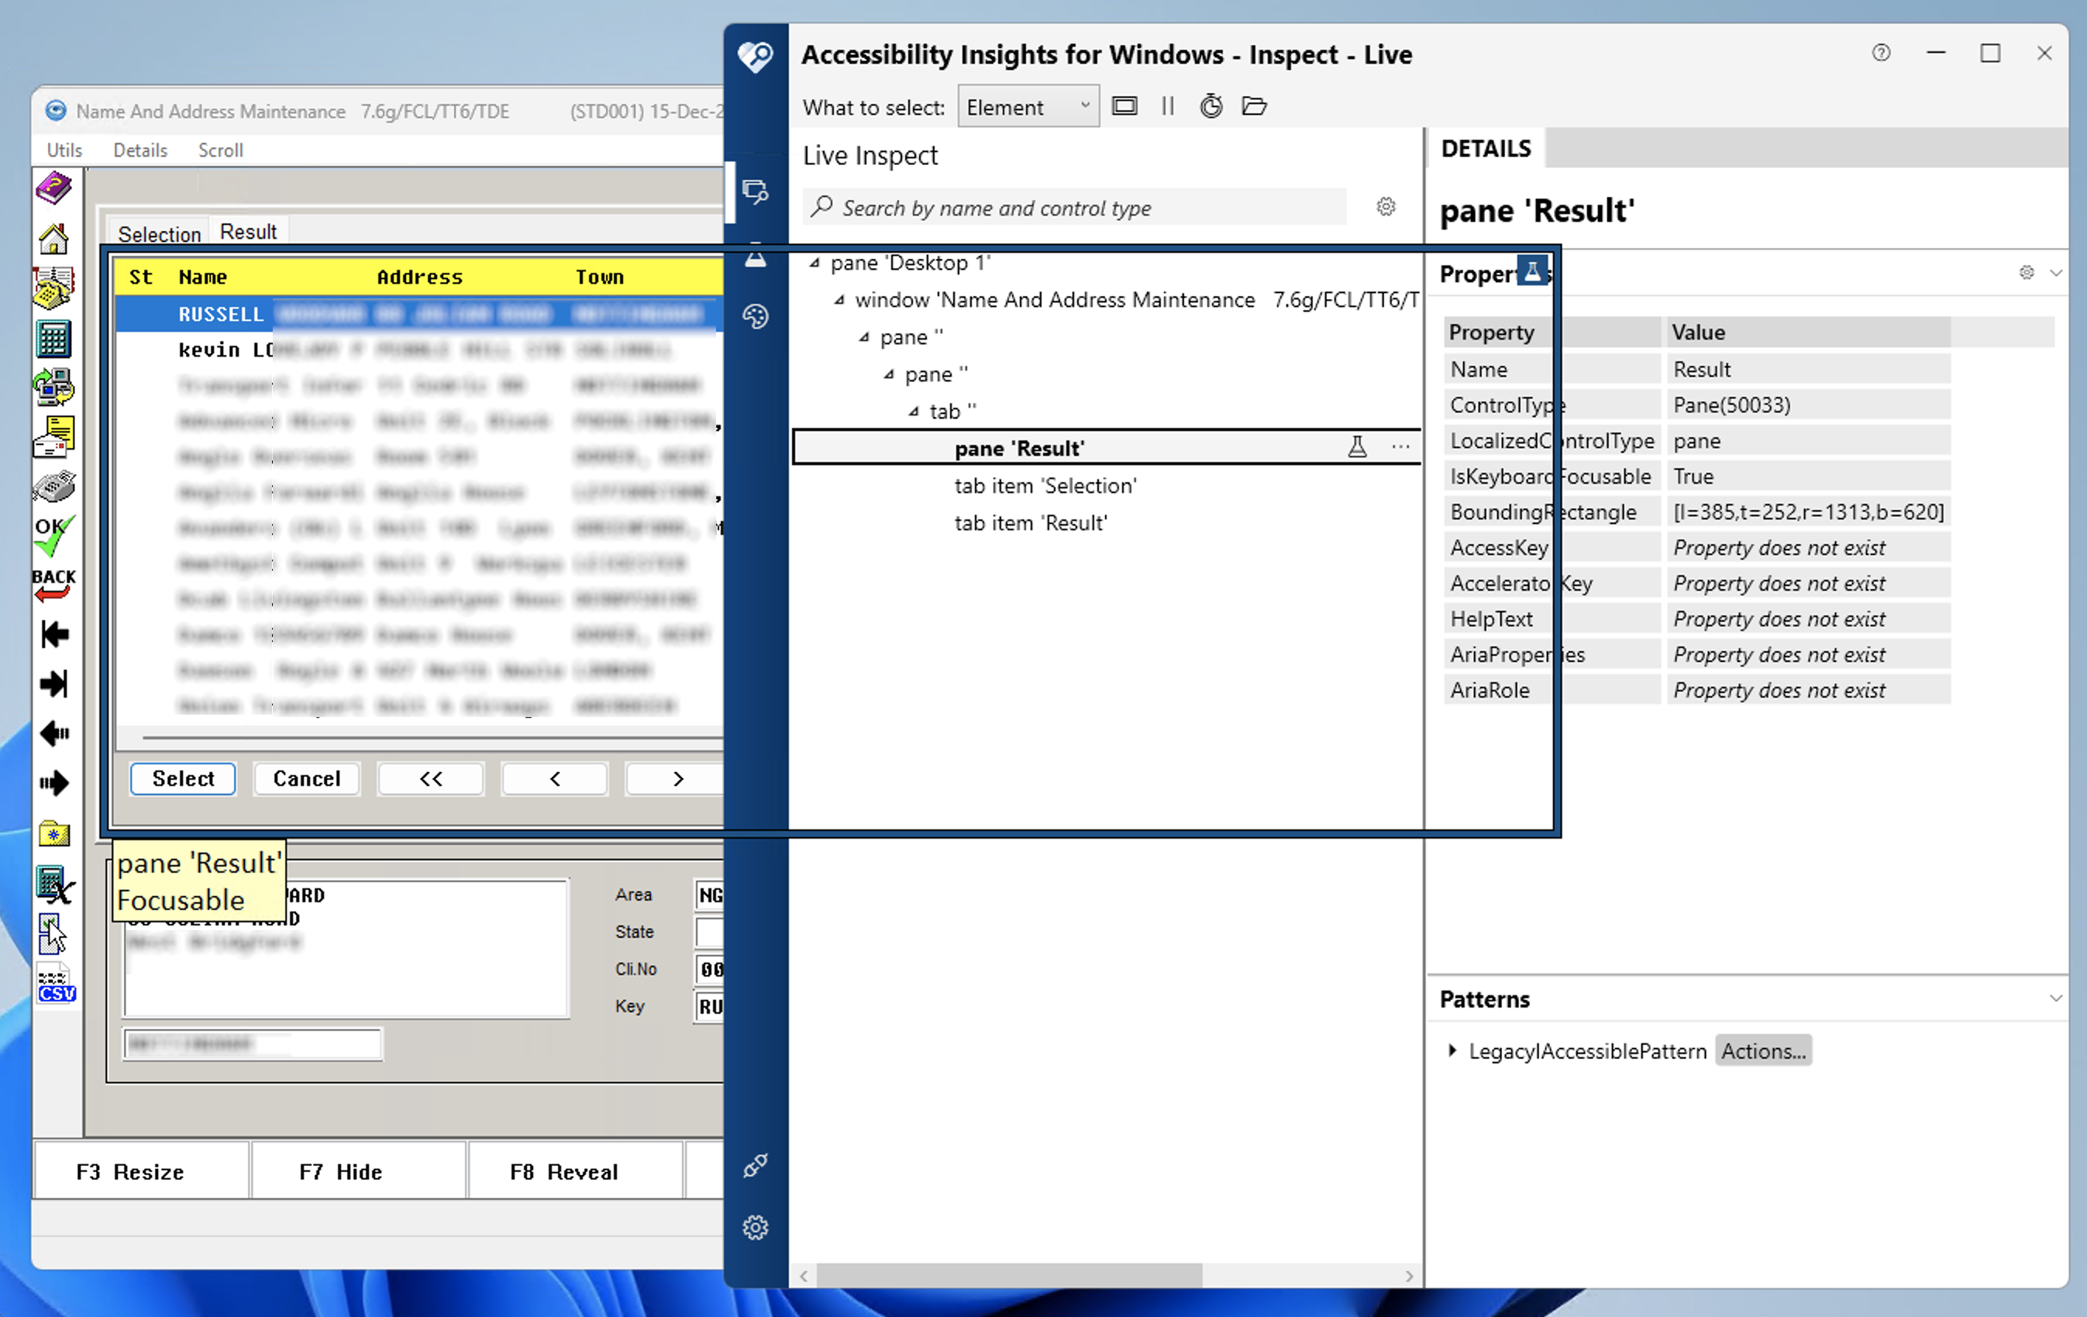
Task: Collapse the window 'Name And Address Maintenance' node
Action: pos(839,300)
